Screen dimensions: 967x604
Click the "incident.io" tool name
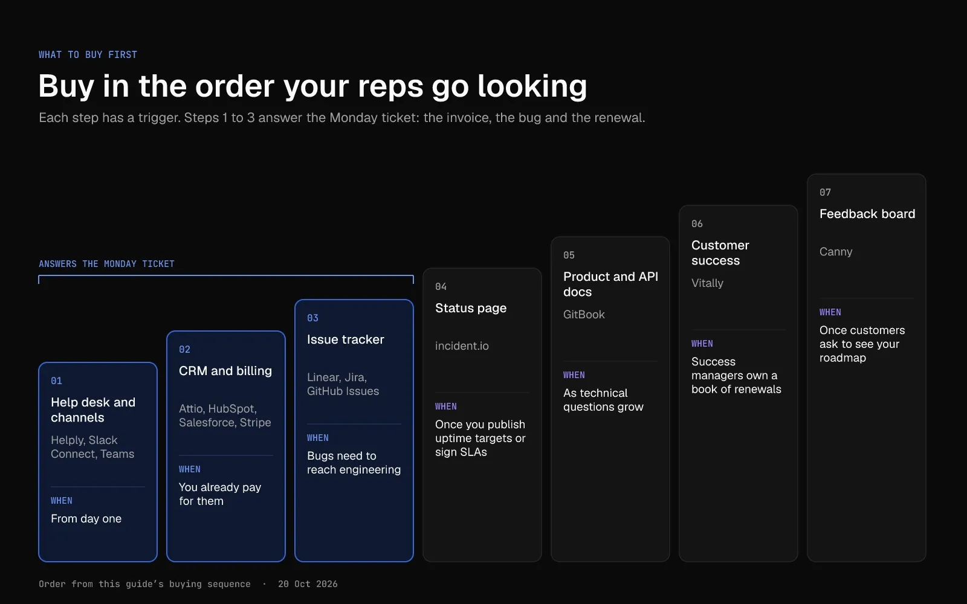pos(462,346)
